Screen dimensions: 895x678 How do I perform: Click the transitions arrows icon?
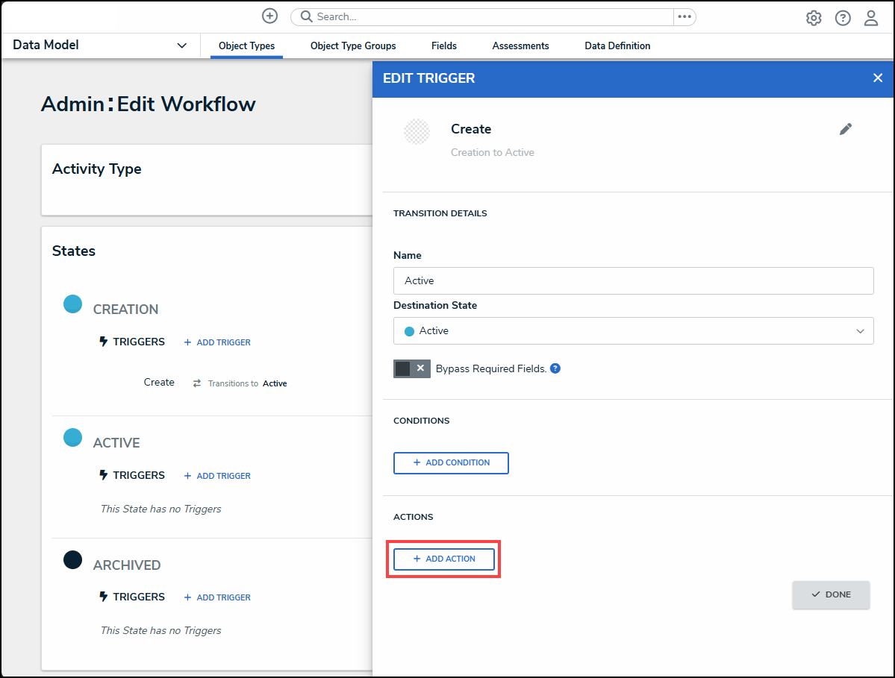(x=197, y=383)
